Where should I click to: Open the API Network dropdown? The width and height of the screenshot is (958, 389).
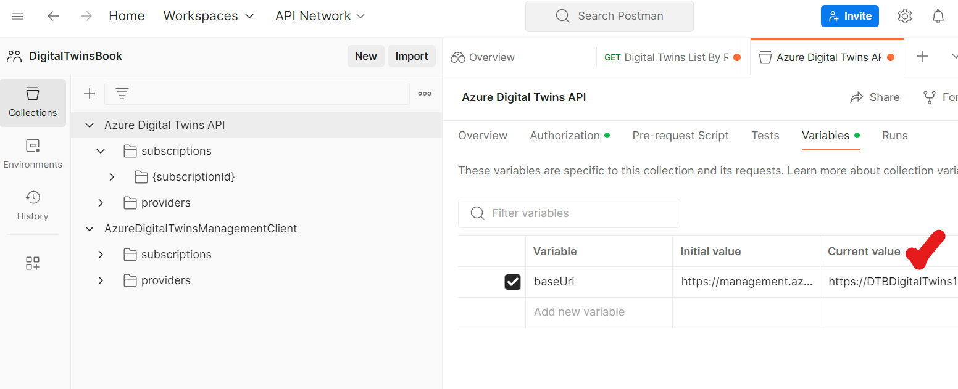click(320, 16)
